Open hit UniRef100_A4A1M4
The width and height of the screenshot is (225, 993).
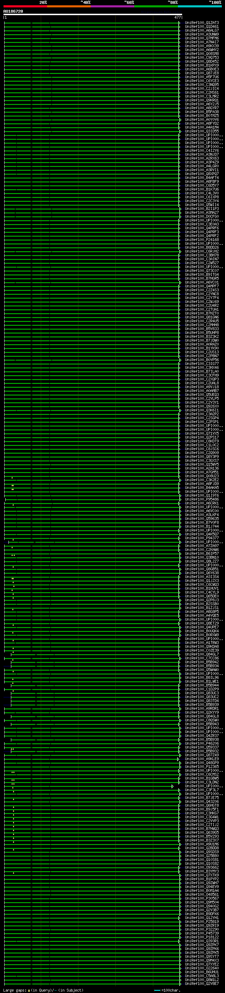(x=202, y=128)
